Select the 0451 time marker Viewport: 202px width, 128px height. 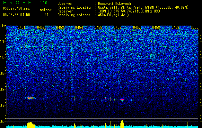(22, 28)
